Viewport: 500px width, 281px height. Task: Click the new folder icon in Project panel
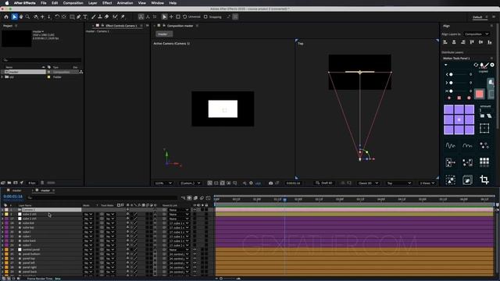[x=9, y=183]
